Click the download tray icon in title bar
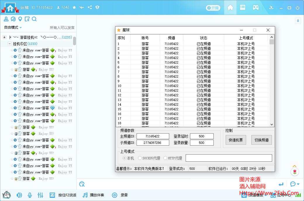Viewport: 304px width, 201px height. click(271, 7)
